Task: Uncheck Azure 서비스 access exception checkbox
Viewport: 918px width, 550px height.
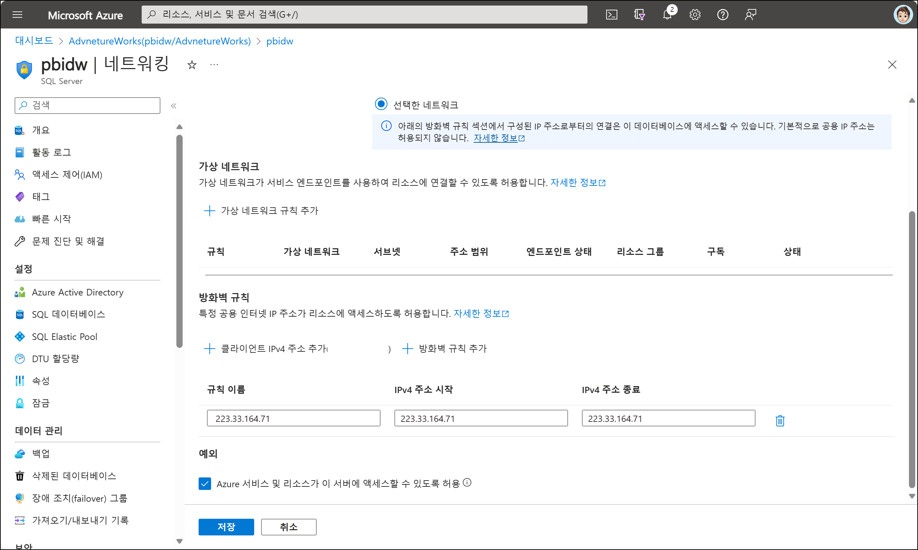Action: (205, 483)
